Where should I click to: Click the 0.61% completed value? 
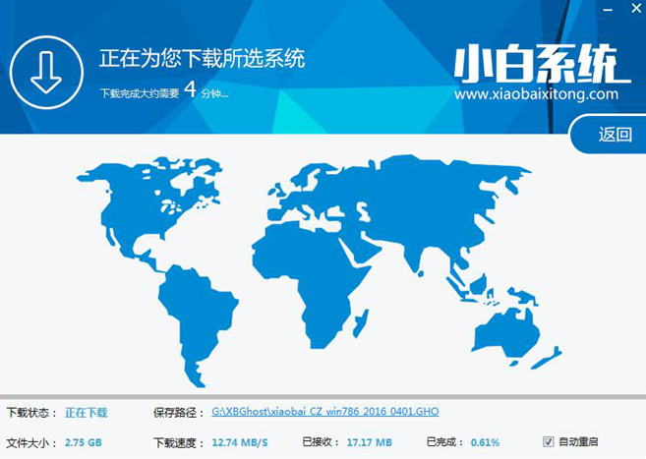[x=486, y=442]
